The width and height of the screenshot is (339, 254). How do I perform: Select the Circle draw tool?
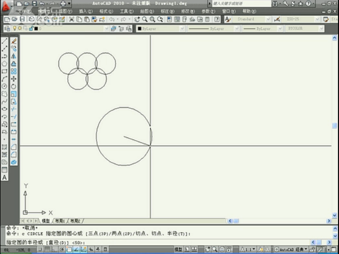coord(5,86)
